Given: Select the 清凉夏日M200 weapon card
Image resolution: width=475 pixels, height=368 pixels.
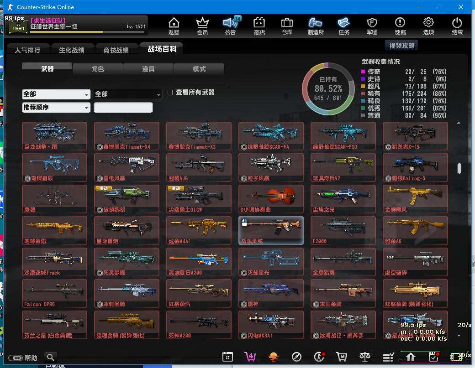Looking at the screenshot, I should point(199,262).
